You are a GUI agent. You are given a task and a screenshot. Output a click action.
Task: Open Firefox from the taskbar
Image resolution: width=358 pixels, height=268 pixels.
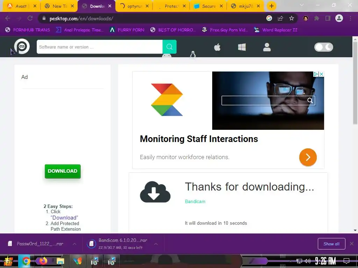43,261
